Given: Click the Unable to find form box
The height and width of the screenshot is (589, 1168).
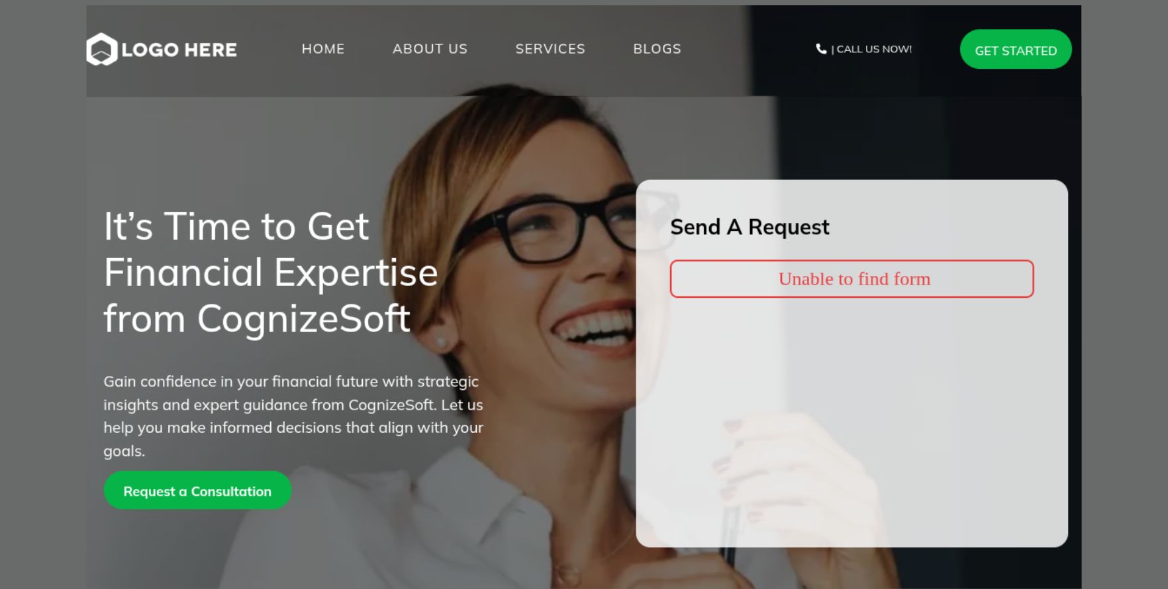Looking at the screenshot, I should 852,279.
